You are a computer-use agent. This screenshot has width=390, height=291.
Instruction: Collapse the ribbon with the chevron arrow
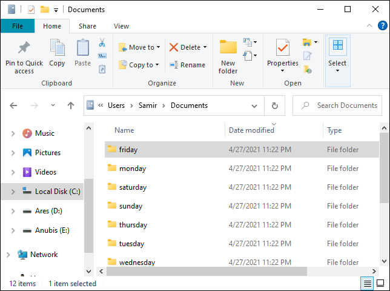pyautogui.click(x=369, y=25)
